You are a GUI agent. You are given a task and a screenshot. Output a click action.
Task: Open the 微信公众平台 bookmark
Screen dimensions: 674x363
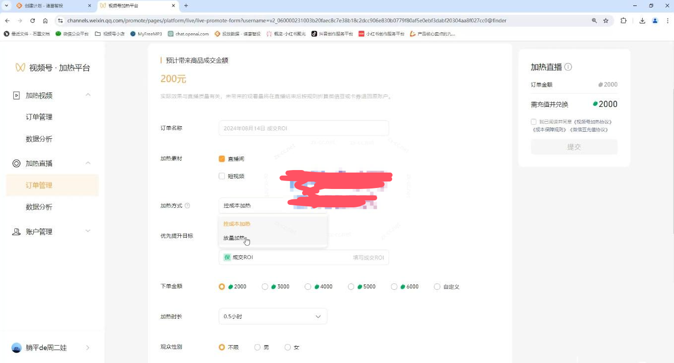[72, 34]
